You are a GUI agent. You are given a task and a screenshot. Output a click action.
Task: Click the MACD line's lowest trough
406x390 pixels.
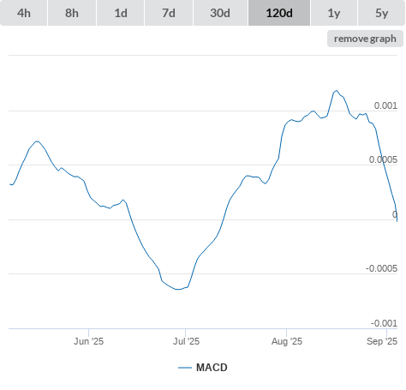[178, 289]
